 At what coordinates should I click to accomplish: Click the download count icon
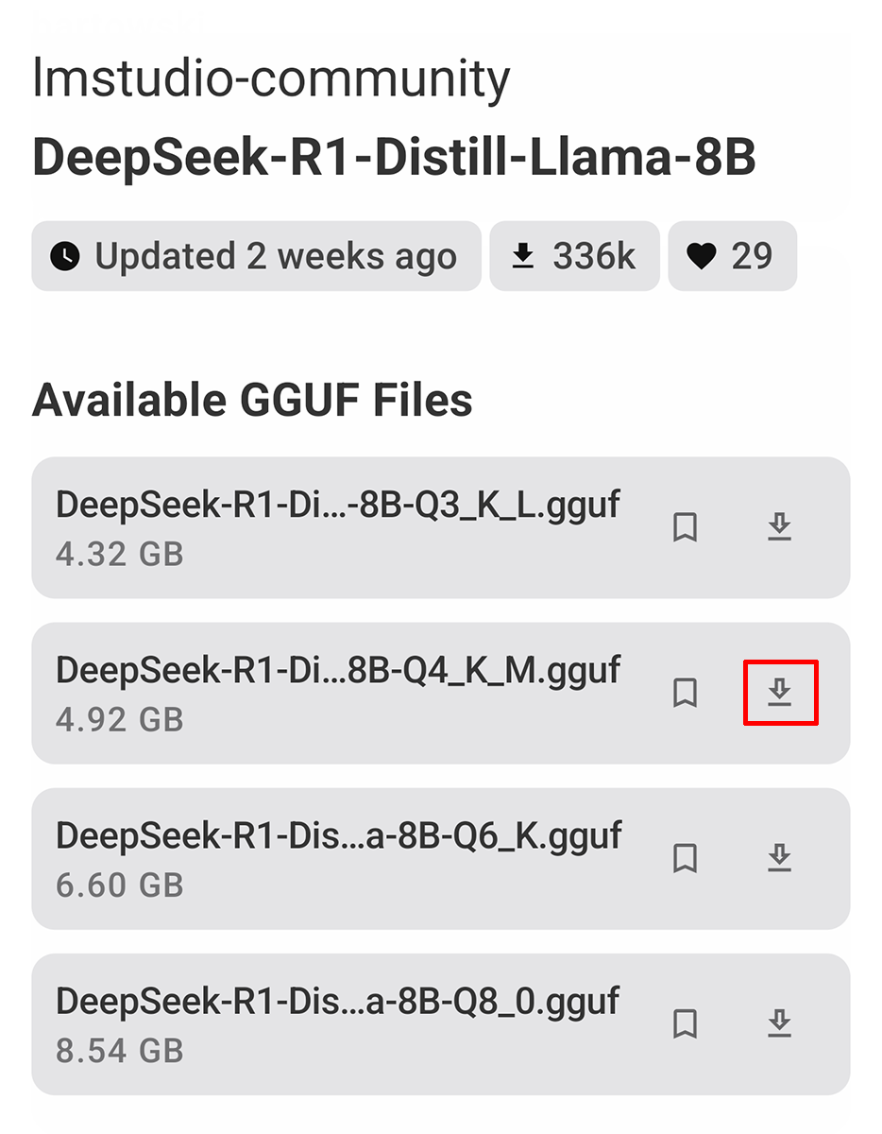click(522, 256)
